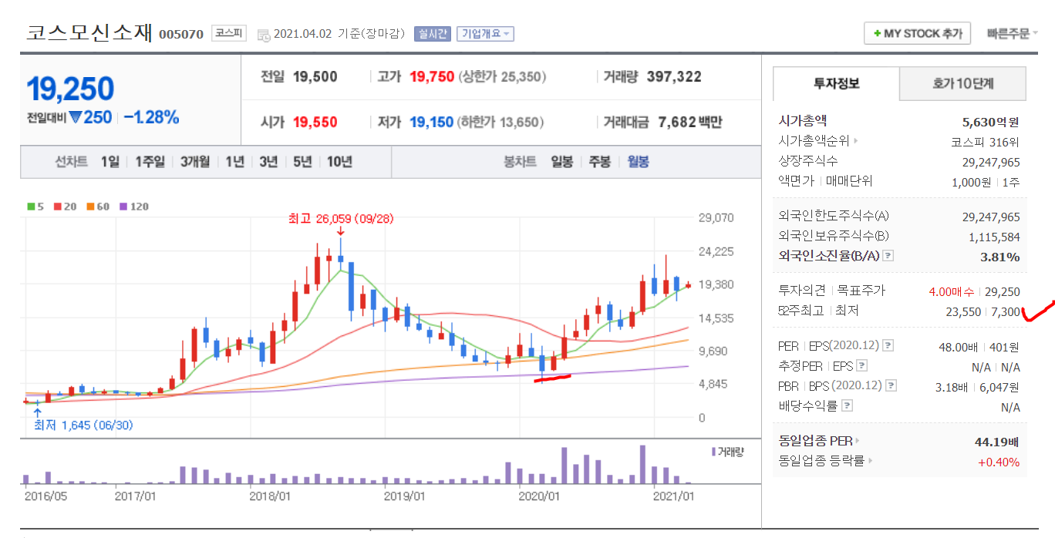The width and height of the screenshot is (1055, 538).
Task: Click the 4.00매수 investment opinion value
Action: [952, 291]
